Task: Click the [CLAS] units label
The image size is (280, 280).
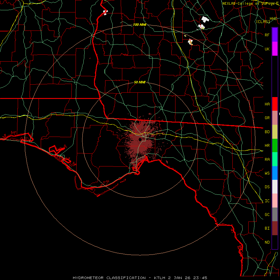Action: (x=263, y=21)
